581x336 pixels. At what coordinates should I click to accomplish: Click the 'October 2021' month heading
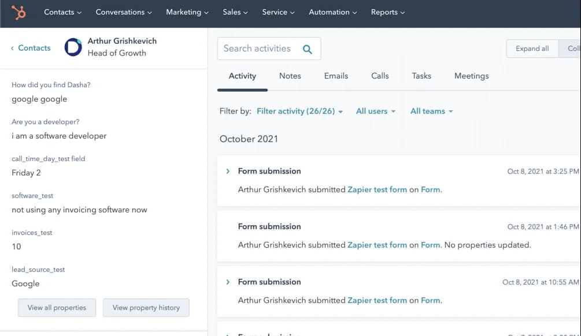click(x=249, y=139)
